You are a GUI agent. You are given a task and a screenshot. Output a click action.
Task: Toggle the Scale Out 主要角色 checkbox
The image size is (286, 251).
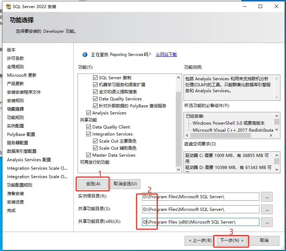[95, 141]
